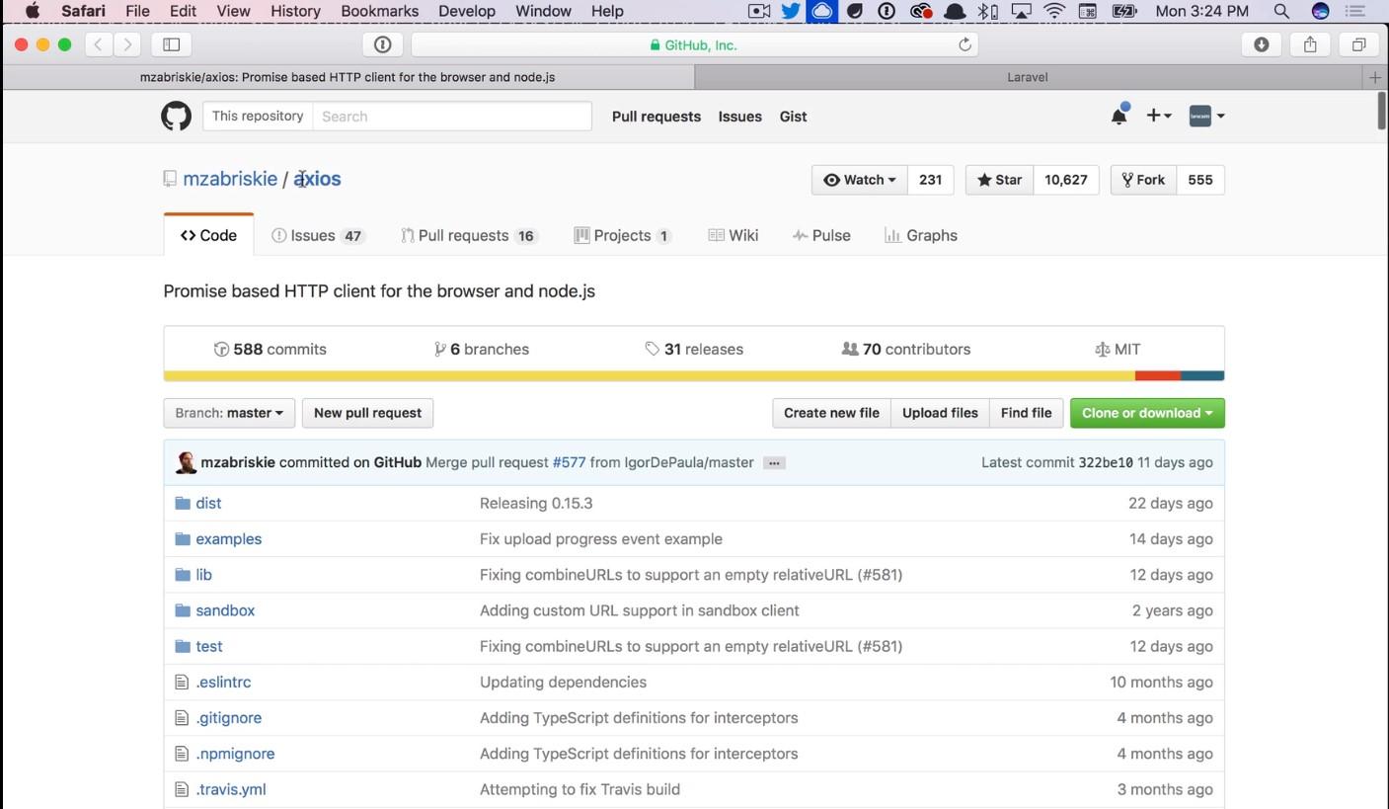The image size is (1389, 809).
Task: Open the Branch: master dropdown
Action: 229,413
